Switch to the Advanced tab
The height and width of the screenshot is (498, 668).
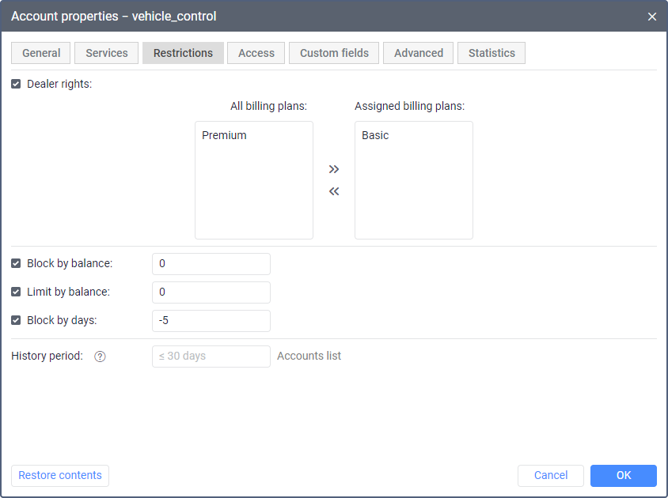[419, 53]
